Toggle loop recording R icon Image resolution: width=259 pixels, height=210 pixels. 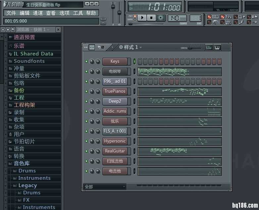[255, 17]
